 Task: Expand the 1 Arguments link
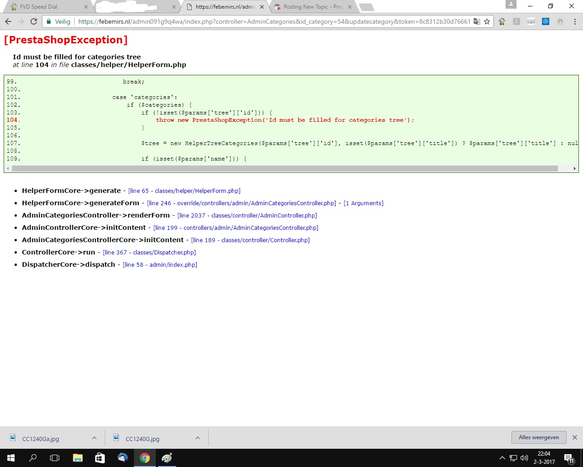coord(363,203)
